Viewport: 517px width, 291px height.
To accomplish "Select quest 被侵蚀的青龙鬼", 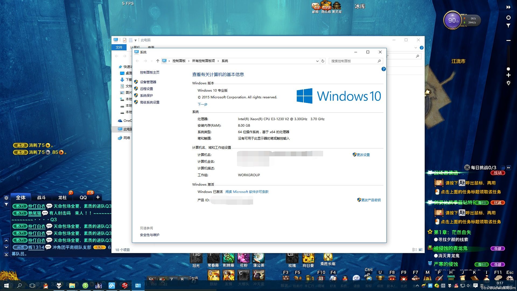I will pos(450,248).
